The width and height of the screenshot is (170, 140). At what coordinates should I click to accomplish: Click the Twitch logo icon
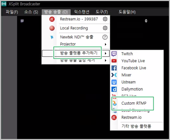pyautogui.click(x=114, y=54)
